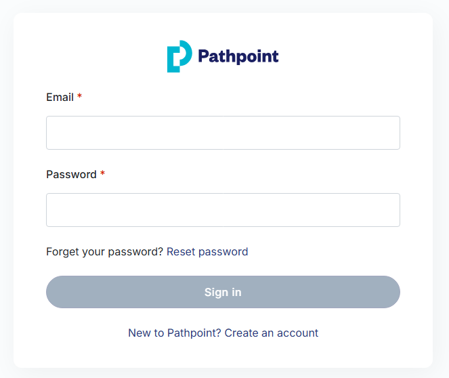Click the red asterisk beside Email

click(80, 98)
